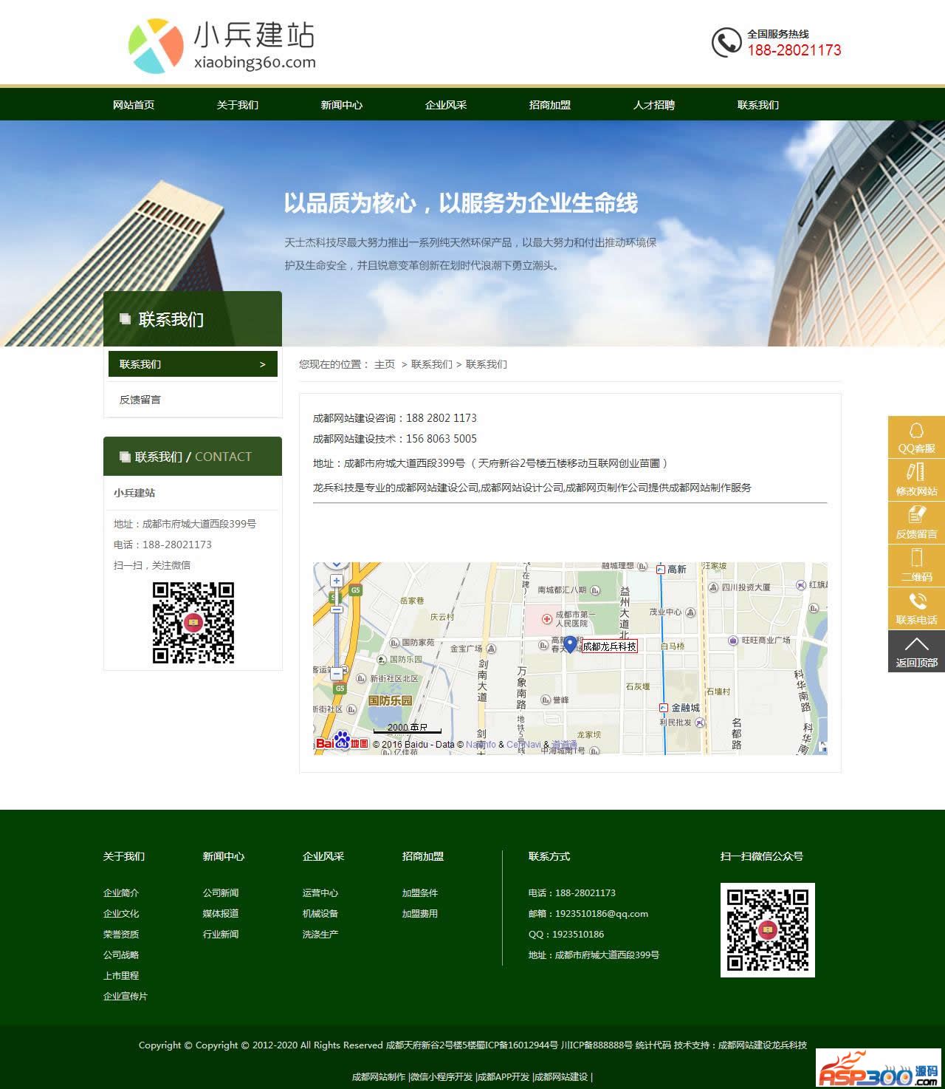The height and width of the screenshot is (1089, 945).
Task: Click the Baidu map logo
Action: coord(342,741)
